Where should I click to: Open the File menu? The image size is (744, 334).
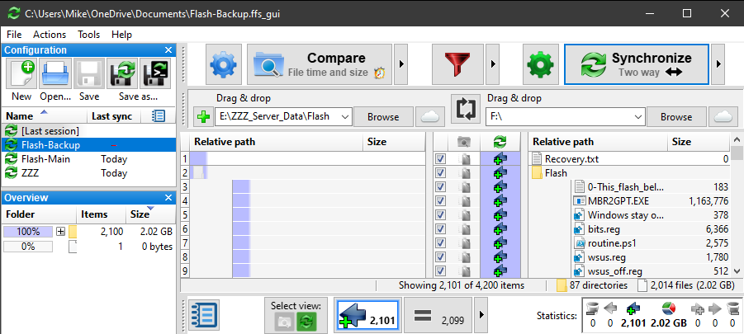tap(14, 35)
